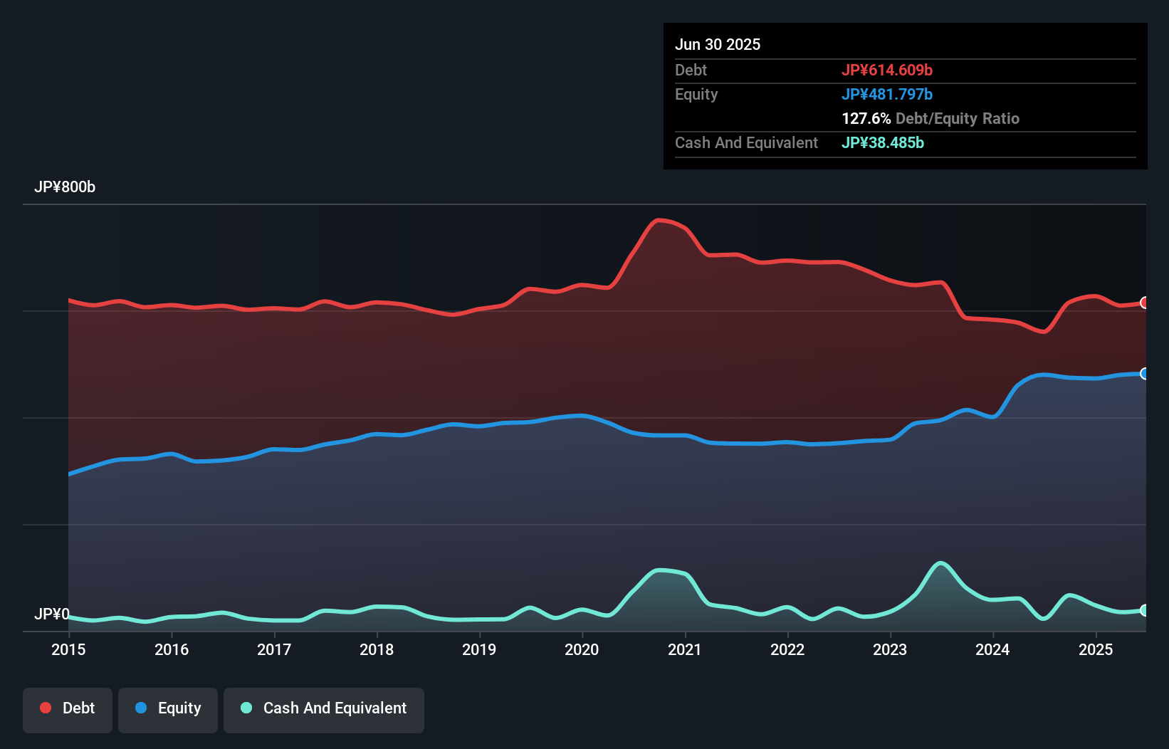This screenshot has height=749, width=1169.
Task: Select the 2025 year label on the axis
Action: [1097, 650]
